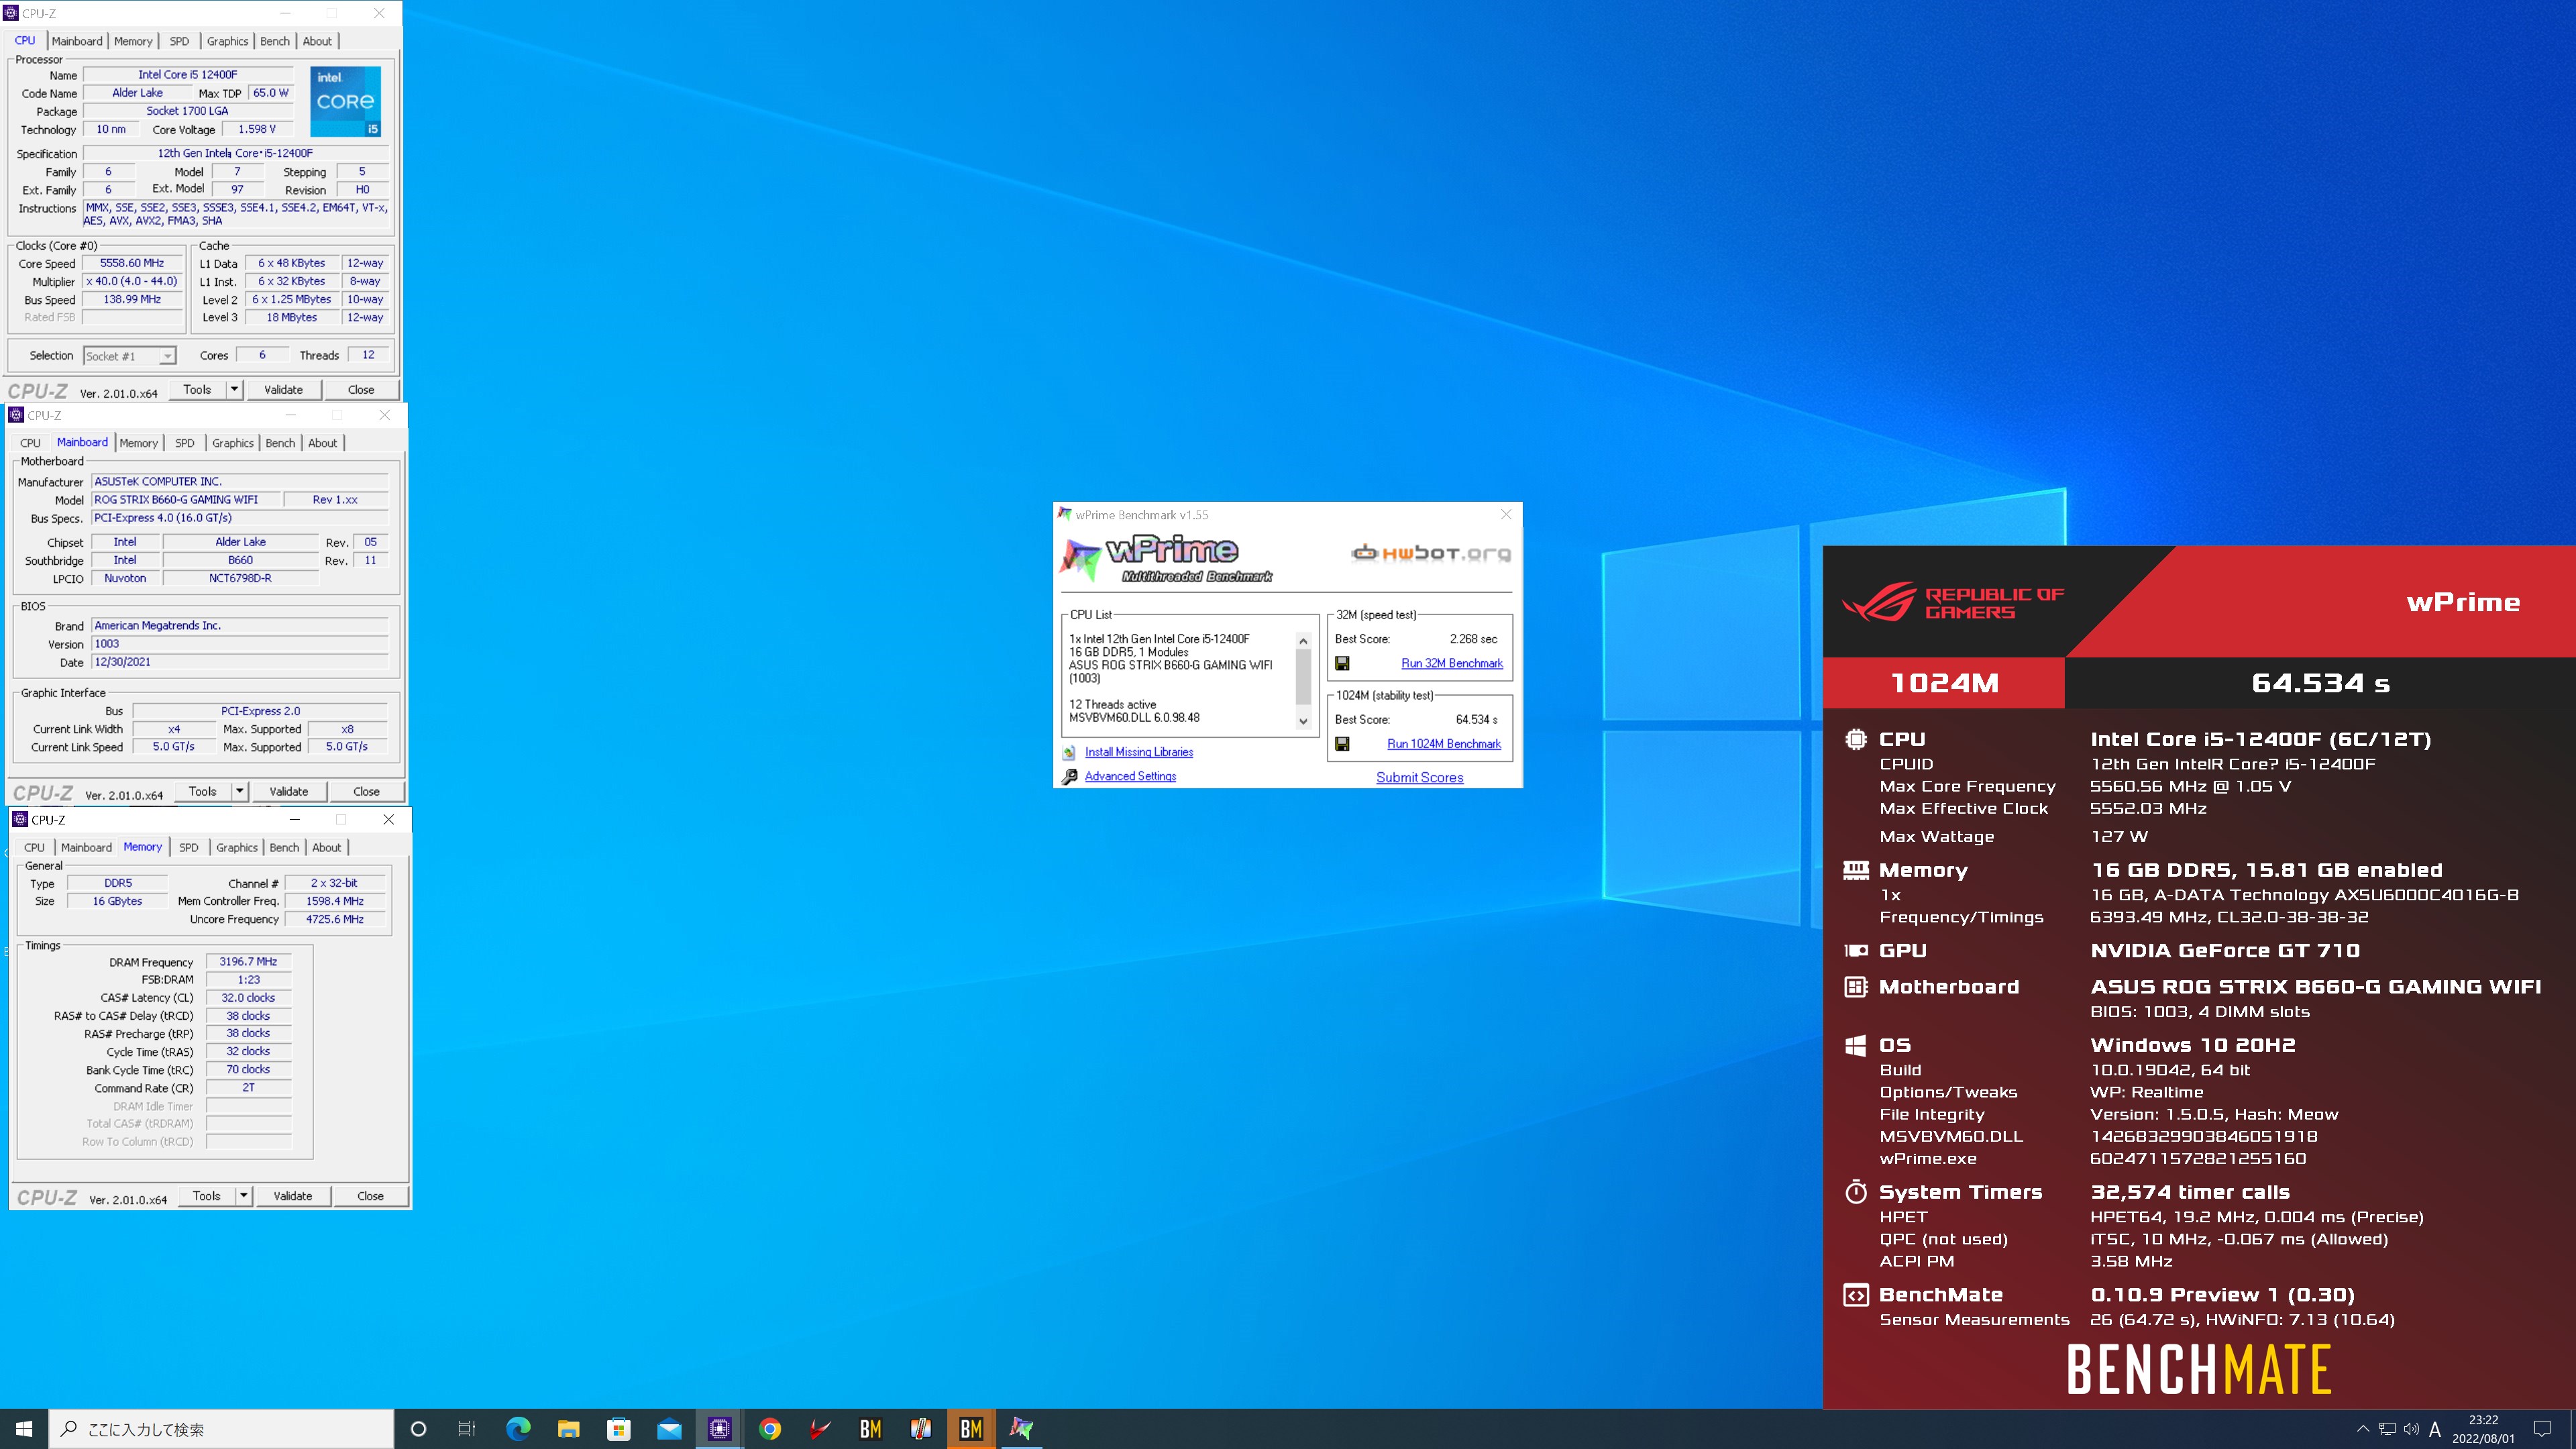This screenshot has height=1449, width=2576.
Task: Open the notification center icon
Action: [2543, 1429]
